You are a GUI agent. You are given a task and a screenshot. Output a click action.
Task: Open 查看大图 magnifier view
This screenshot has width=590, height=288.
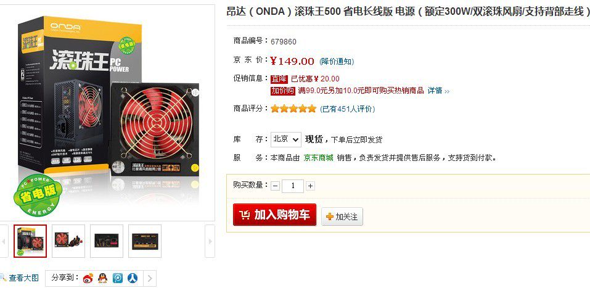[20, 278]
